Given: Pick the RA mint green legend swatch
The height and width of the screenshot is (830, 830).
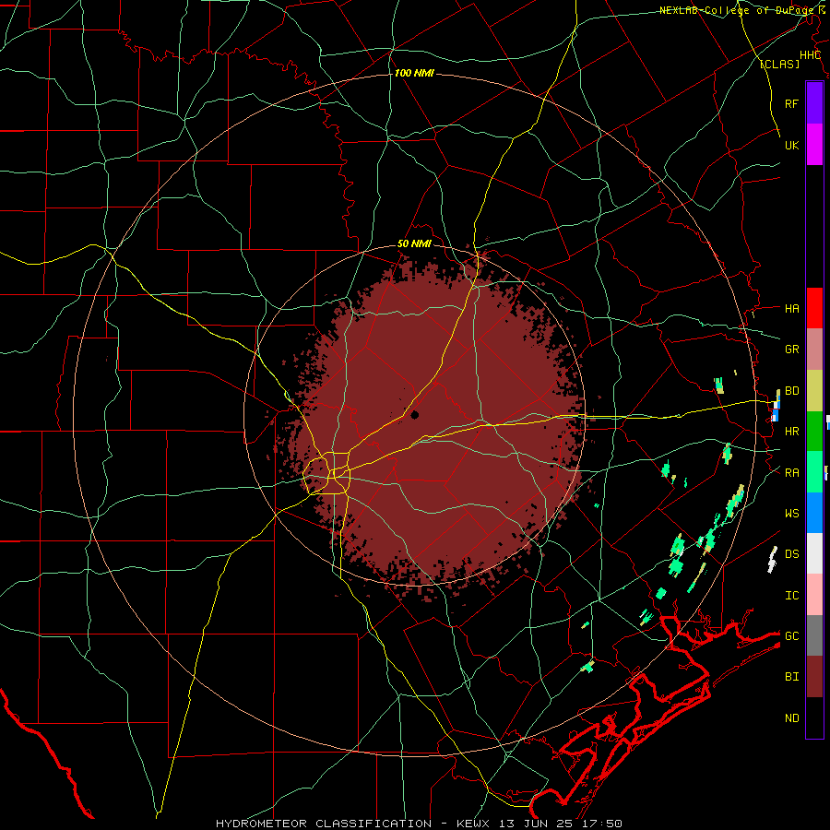Looking at the screenshot, I should (814, 472).
